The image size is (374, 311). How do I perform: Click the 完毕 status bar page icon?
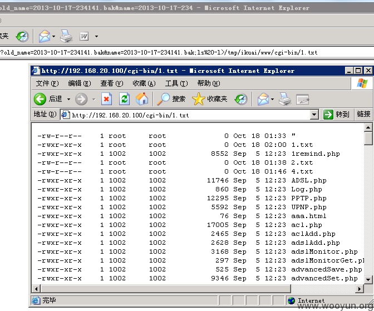tap(36, 300)
